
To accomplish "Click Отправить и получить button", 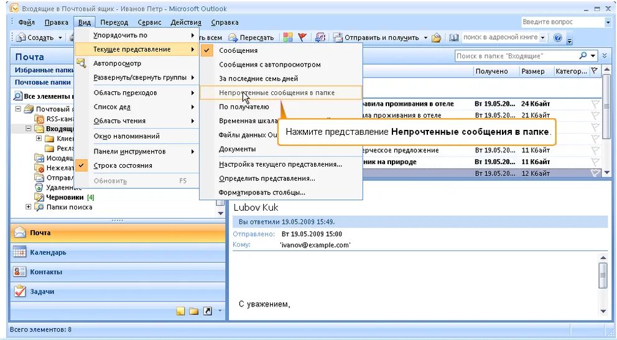I will 376,37.
